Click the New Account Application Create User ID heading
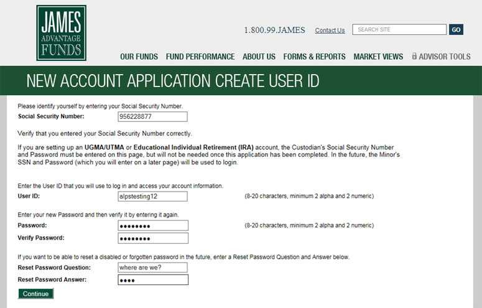The image size is (482, 308). click(x=173, y=81)
